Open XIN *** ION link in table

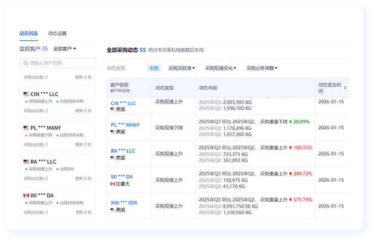[x=124, y=203]
